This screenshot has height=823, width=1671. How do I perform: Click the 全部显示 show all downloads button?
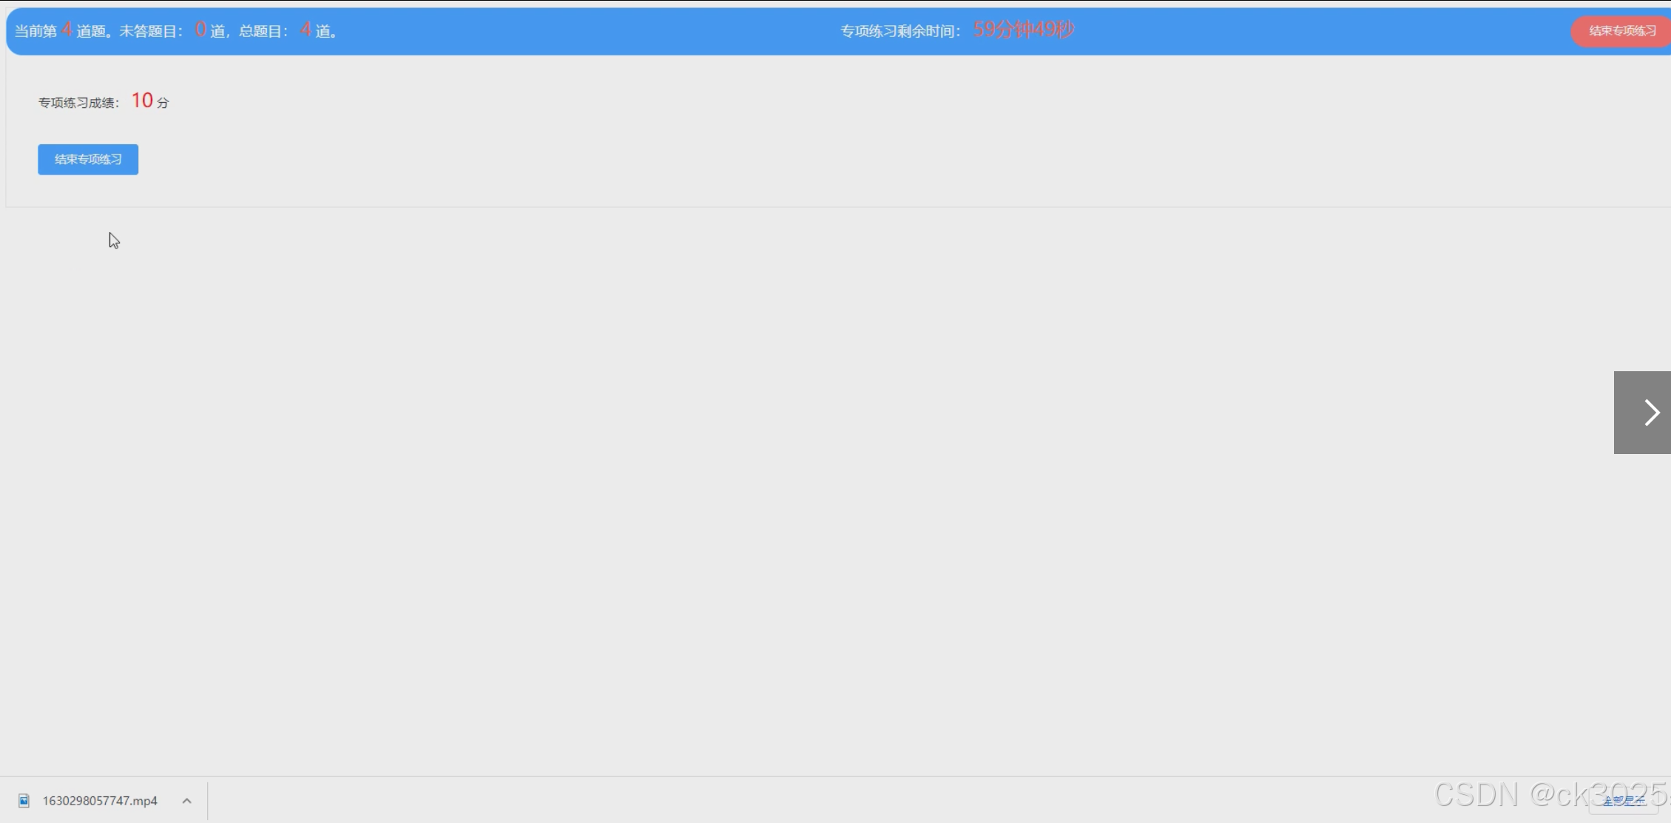[x=1623, y=802]
